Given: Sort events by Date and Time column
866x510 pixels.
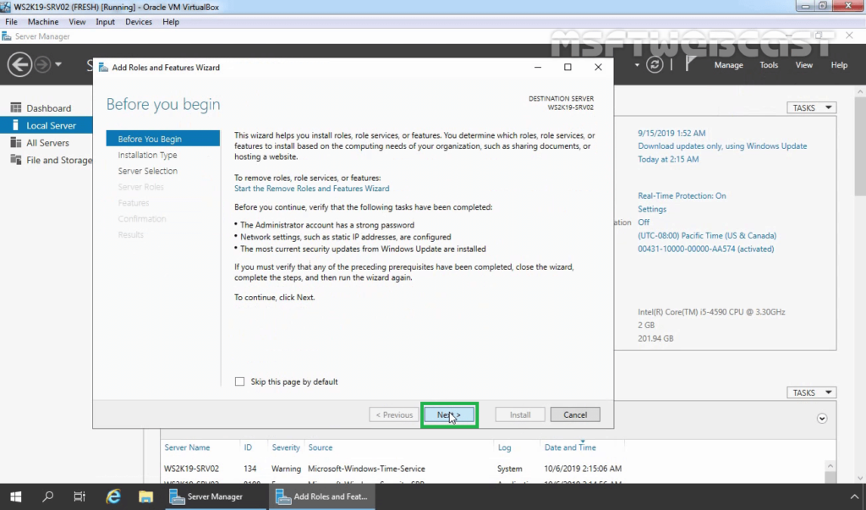Looking at the screenshot, I should (x=570, y=447).
